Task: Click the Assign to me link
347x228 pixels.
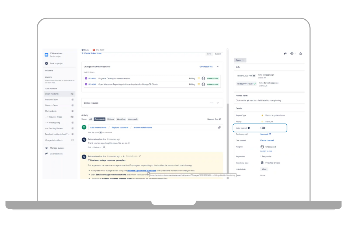Action: pyautogui.click(x=266, y=151)
